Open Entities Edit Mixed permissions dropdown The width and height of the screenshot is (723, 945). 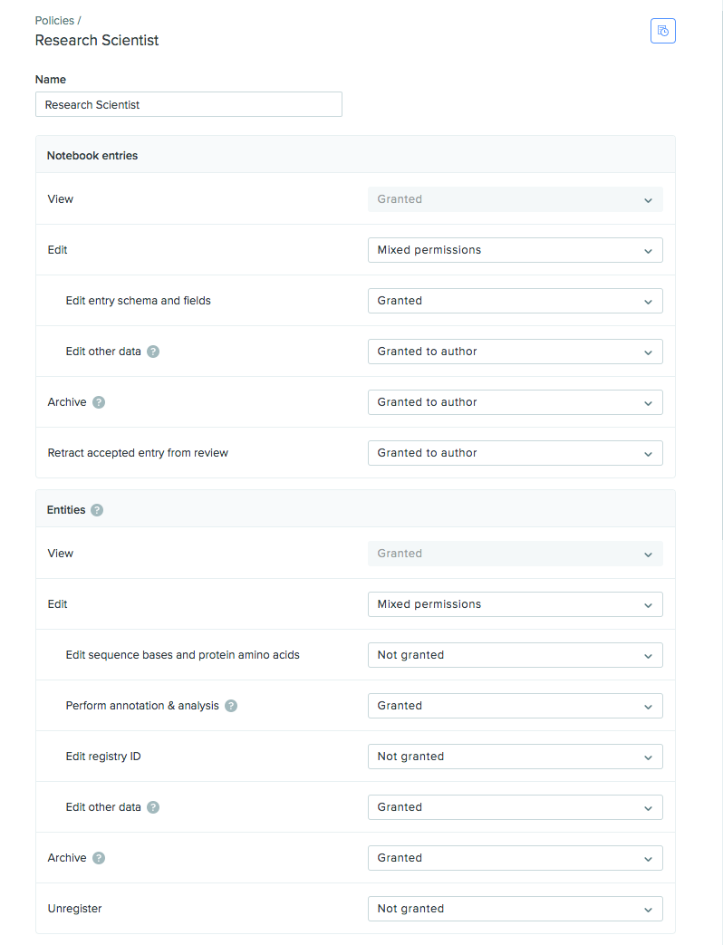[x=515, y=604]
